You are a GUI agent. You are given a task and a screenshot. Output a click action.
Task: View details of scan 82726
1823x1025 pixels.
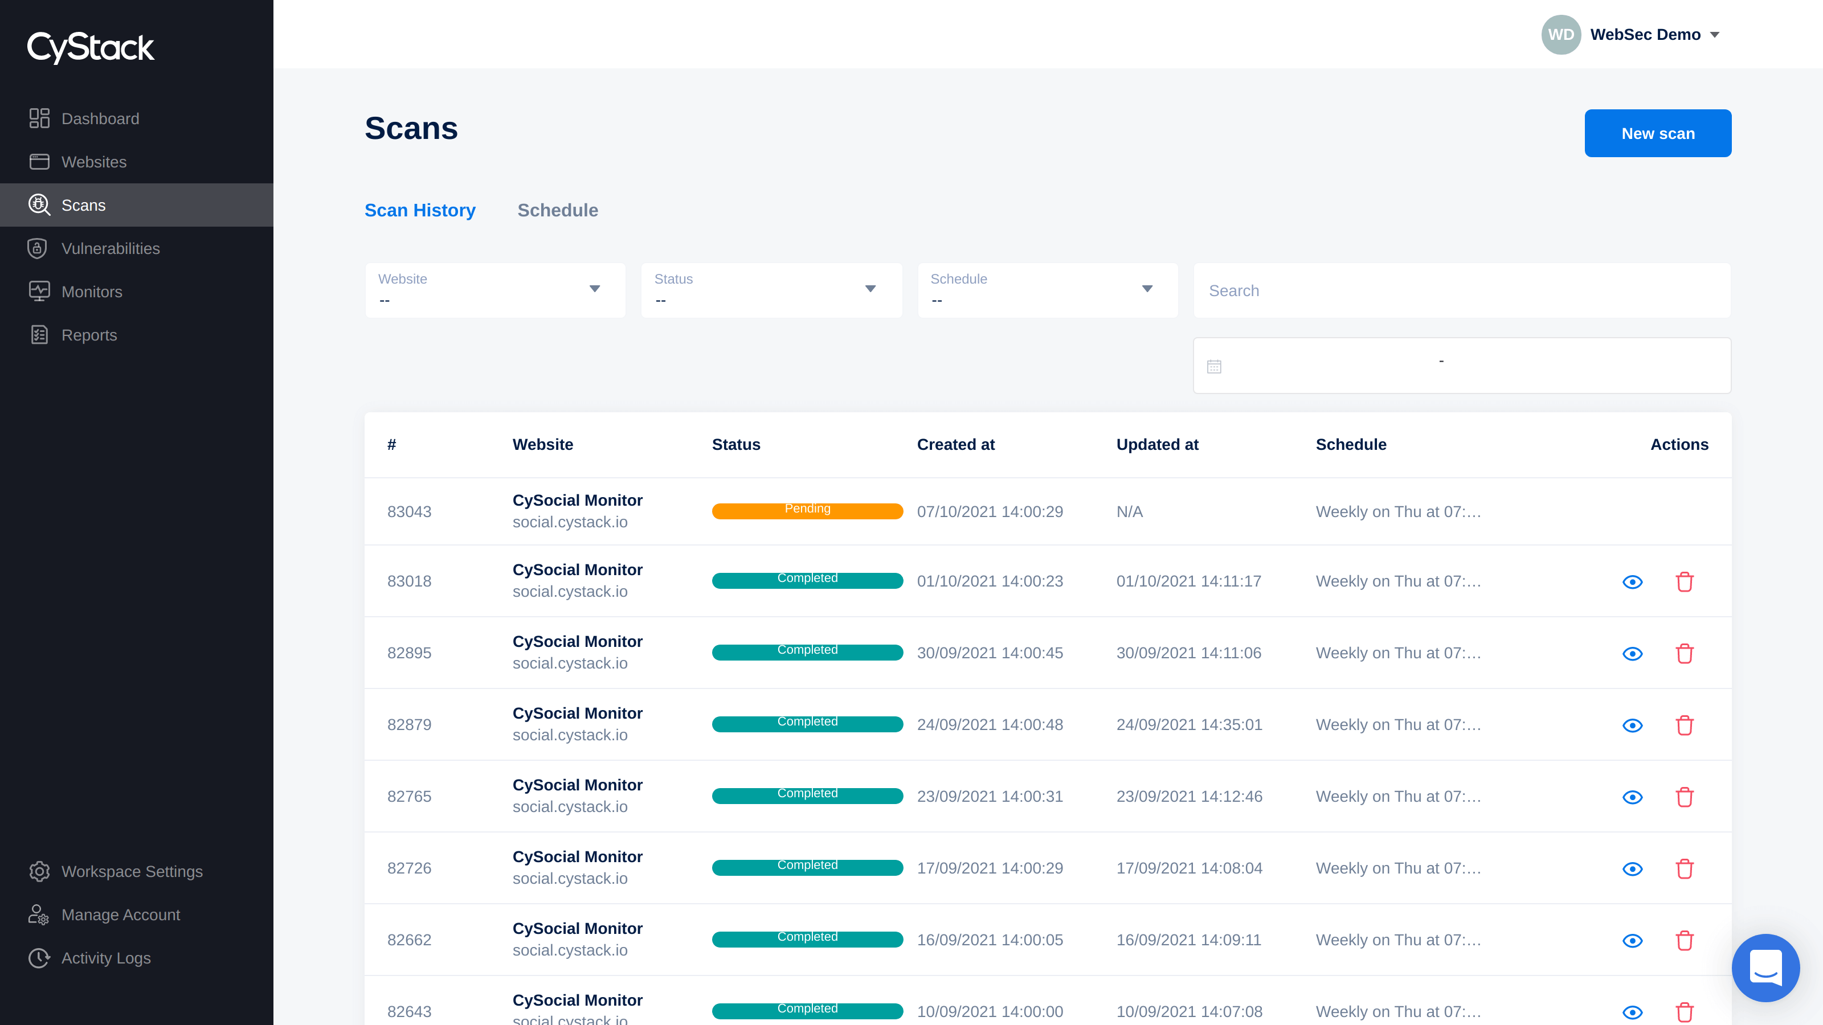pyautogui.click(x=1633, y=868)
